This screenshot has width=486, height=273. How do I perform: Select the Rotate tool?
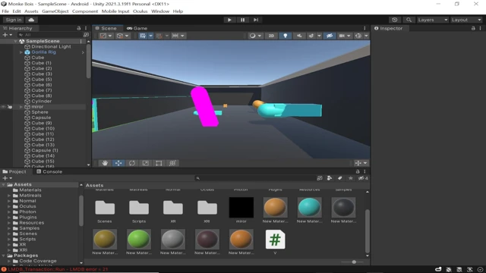click(x=132, y=163)
